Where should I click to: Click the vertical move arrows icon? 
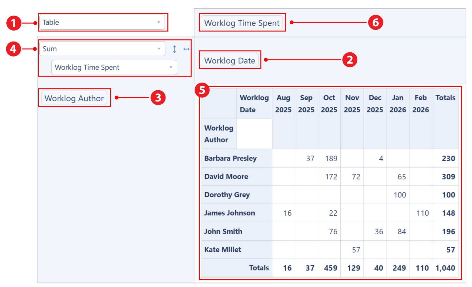pos(174,49)
